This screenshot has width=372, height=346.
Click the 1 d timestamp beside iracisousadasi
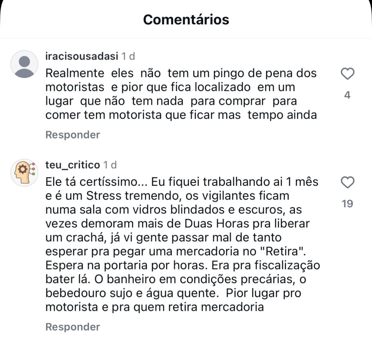[128, 56]
